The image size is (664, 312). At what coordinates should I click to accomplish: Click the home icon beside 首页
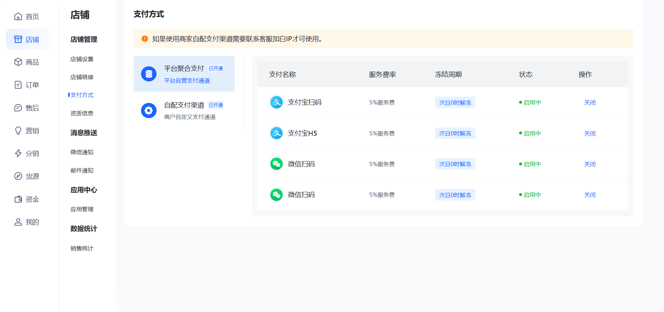(18, 17)
